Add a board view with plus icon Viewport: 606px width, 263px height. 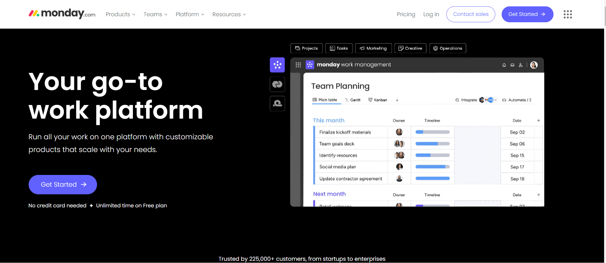(x=397, y=100)
